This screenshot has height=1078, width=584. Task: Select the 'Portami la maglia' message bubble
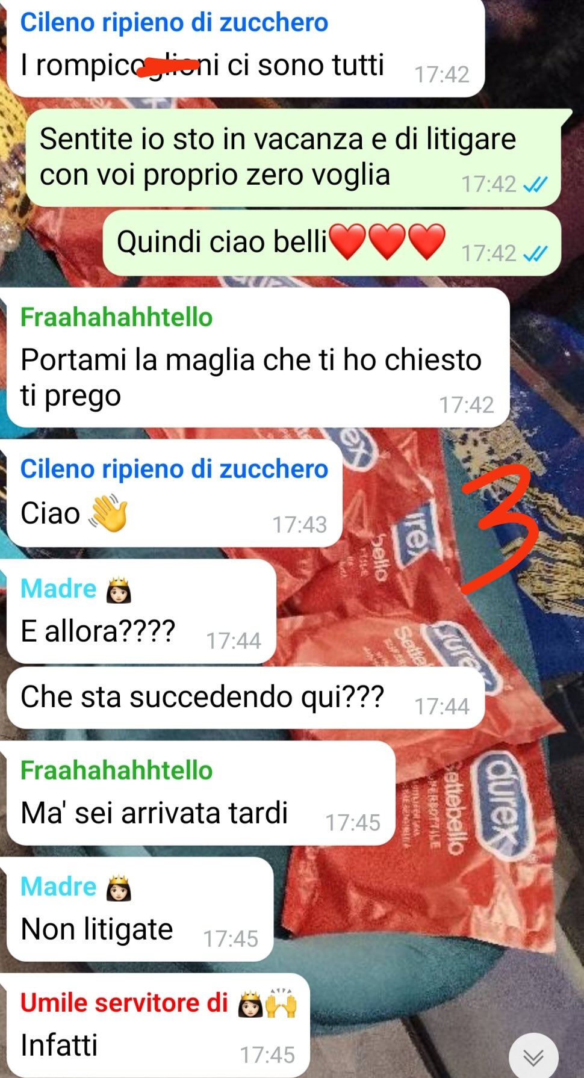pyautogui.click(x=258, y=358)
